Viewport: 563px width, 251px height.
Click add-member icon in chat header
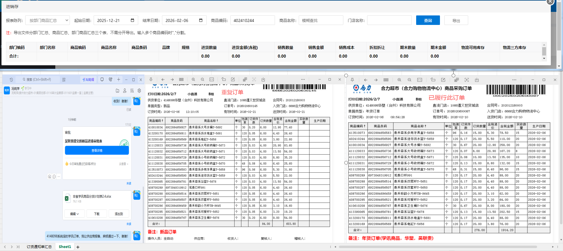point(125,91)
